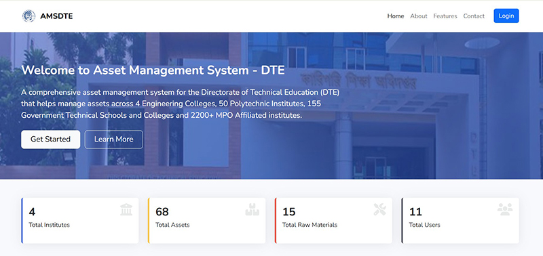Click the blue Login button
543x256 pixels.
point(506,16)
